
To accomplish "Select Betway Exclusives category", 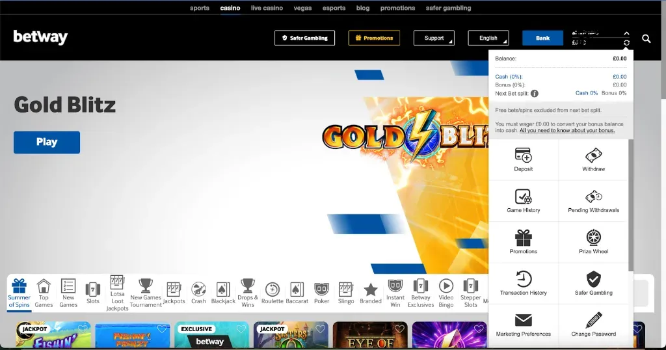I will (x=421, y=293).
